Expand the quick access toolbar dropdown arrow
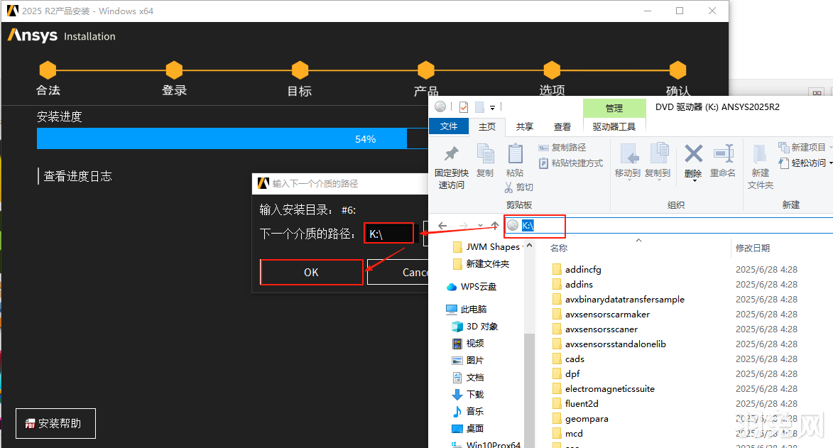Screen dimensions: 833x448 [490, 106]
